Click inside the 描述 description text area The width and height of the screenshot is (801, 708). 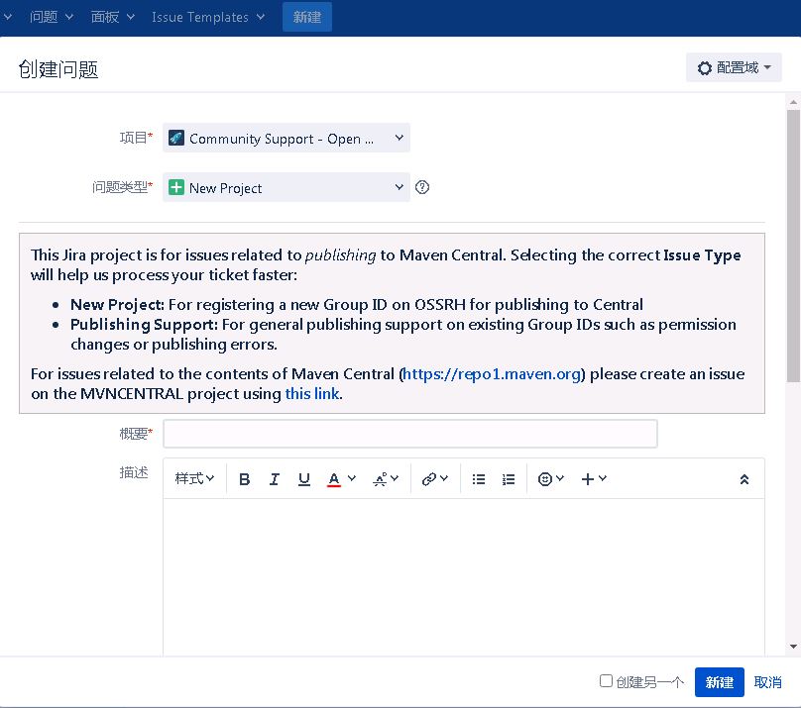click(x=463, y=576)
